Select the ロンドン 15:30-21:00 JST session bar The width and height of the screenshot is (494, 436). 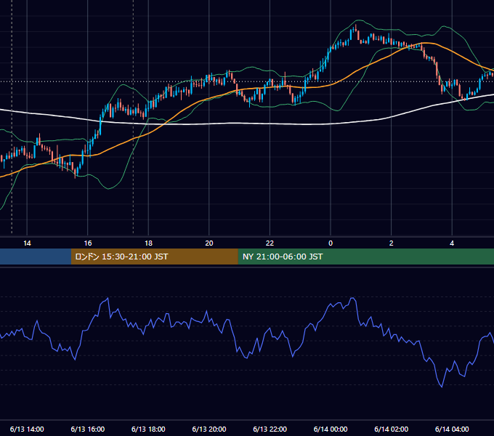tap(154, 257)
